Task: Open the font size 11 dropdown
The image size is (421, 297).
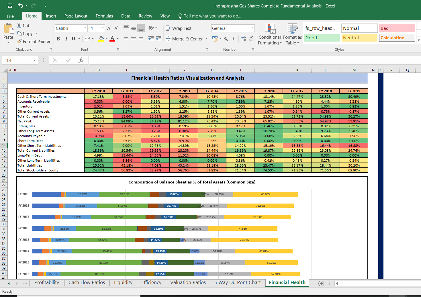Action: click(103, 28)
